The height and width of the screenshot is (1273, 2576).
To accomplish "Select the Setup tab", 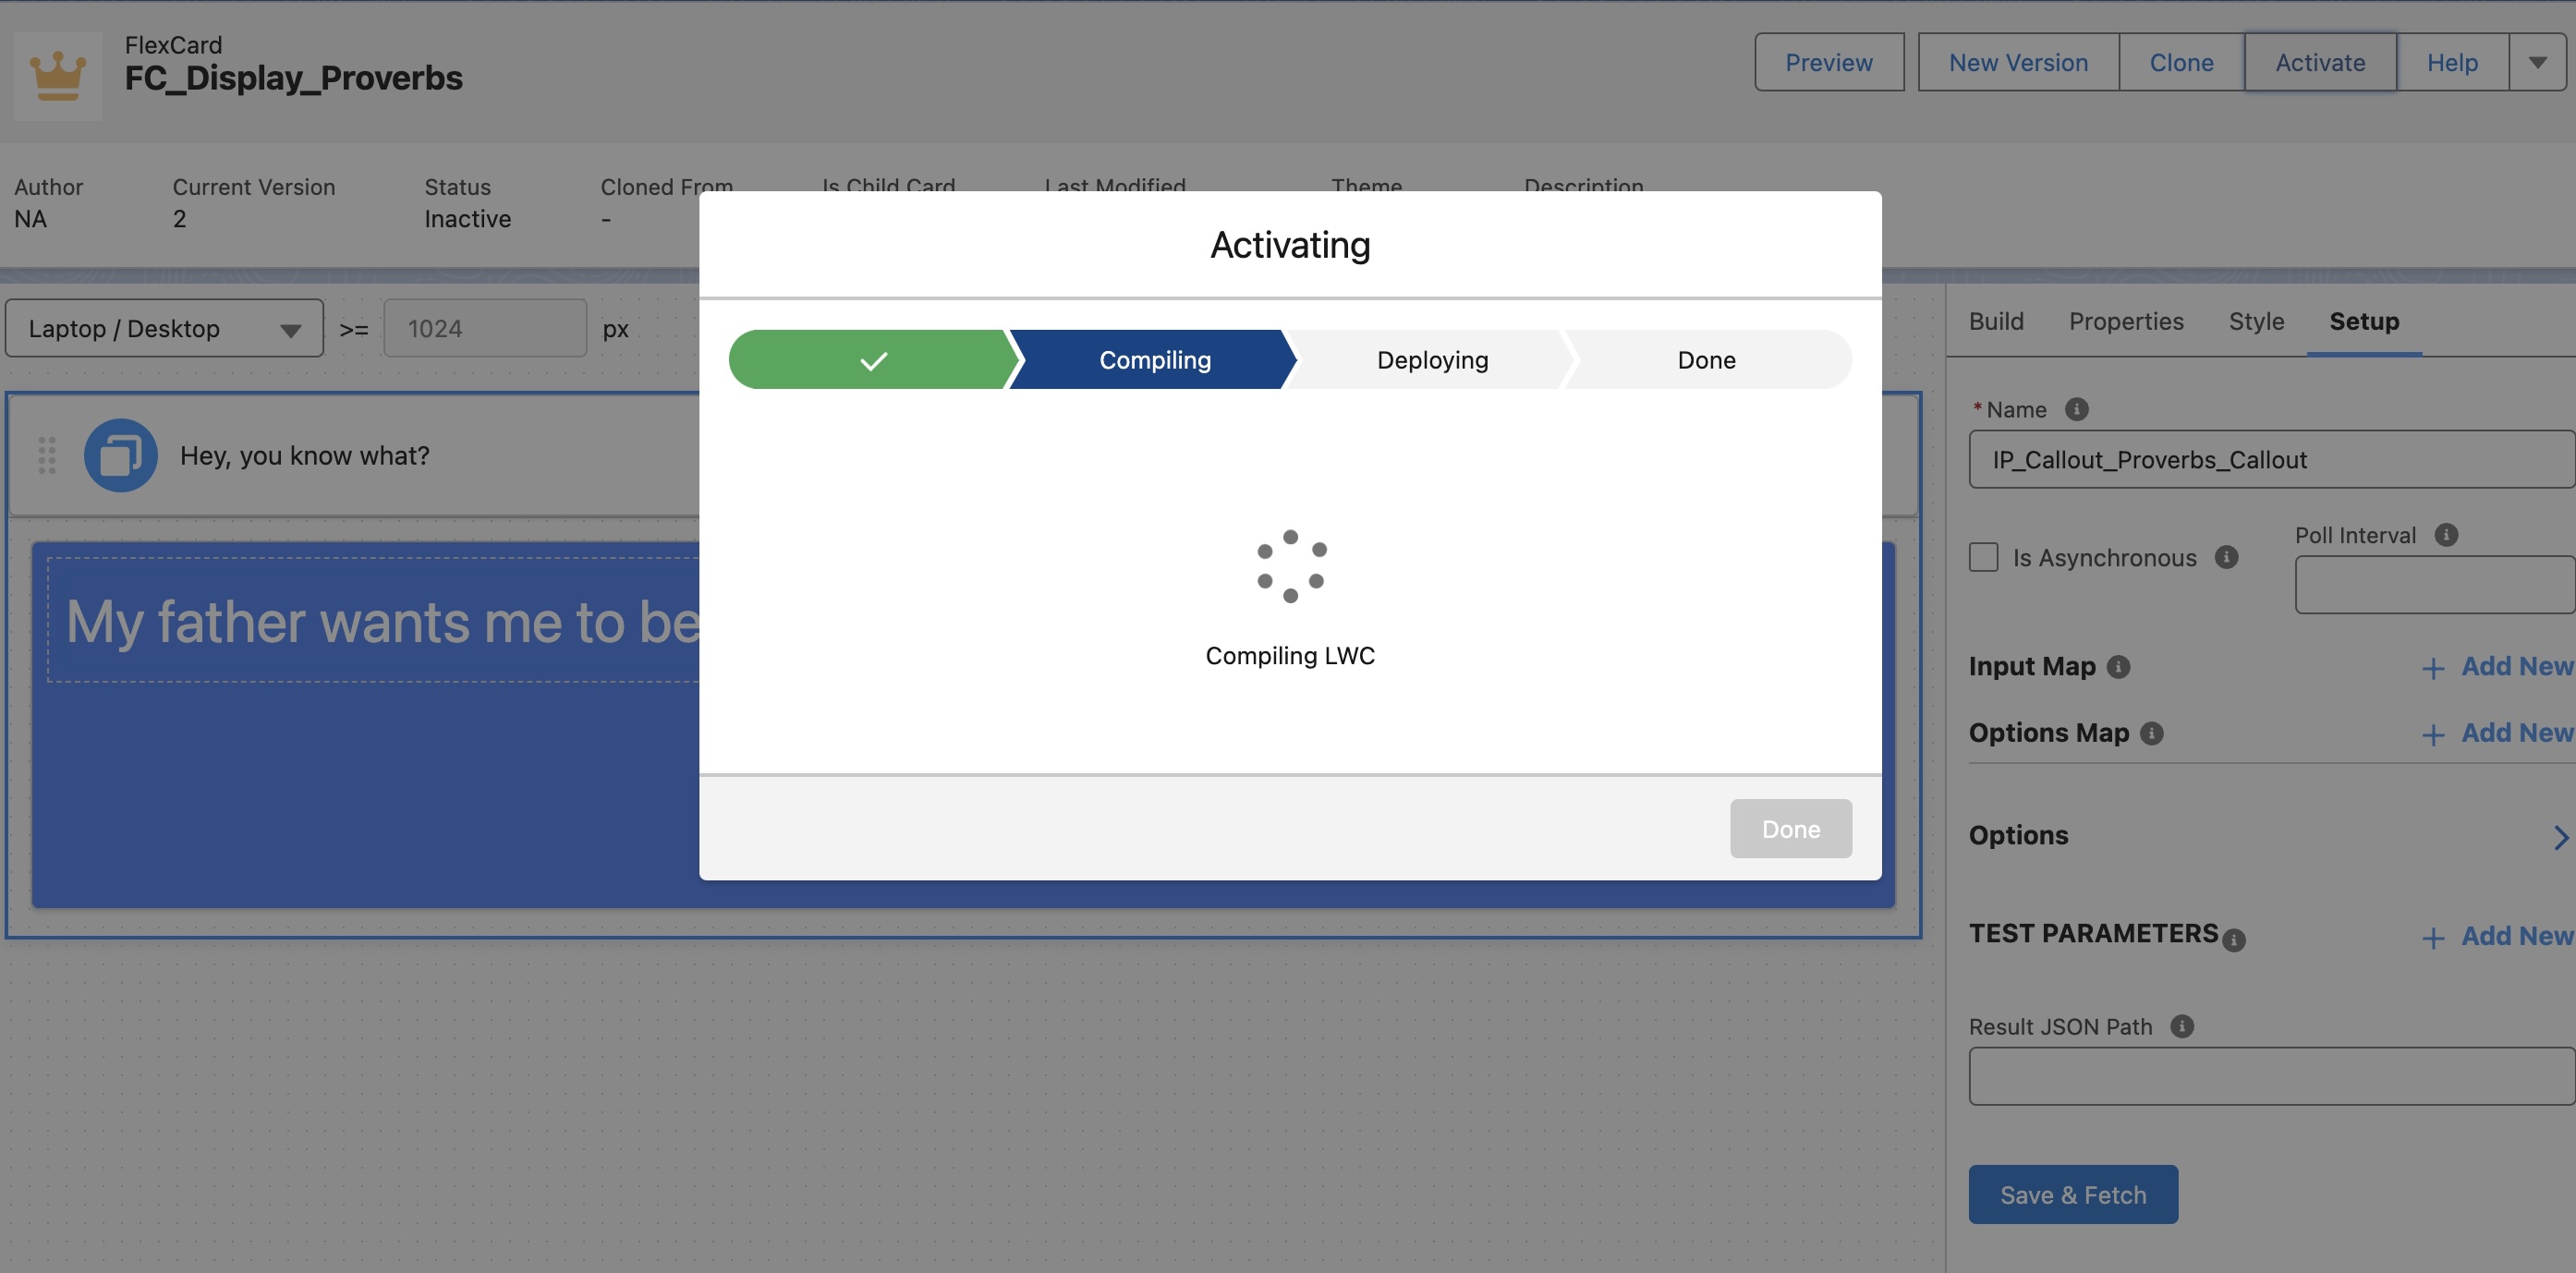I will (x=2364, y=321).
